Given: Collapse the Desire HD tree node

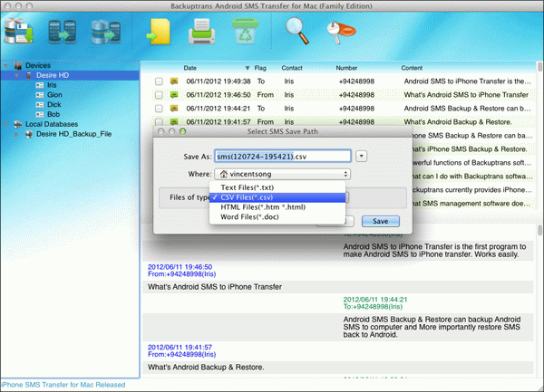Looking at the screenshot, I should pyautogui.click(x=16, y=75).
